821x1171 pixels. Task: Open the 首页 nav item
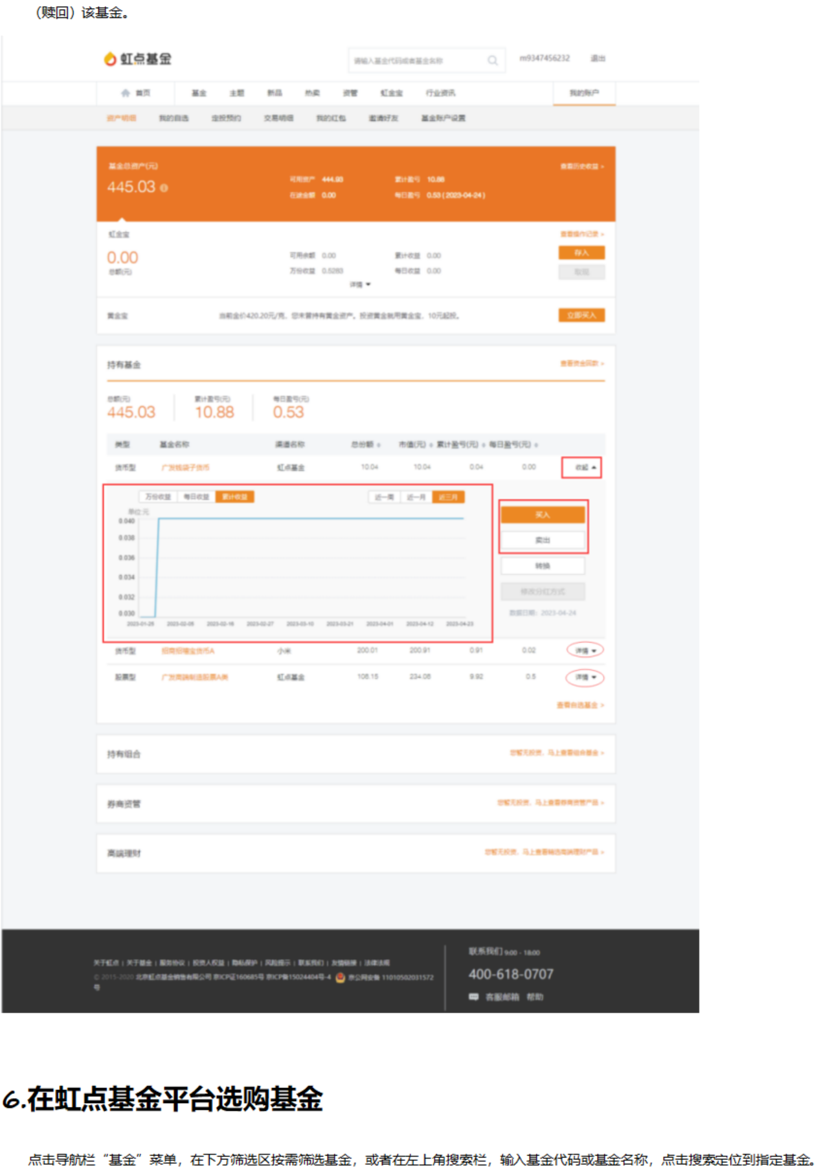click(x=136, y=93)
